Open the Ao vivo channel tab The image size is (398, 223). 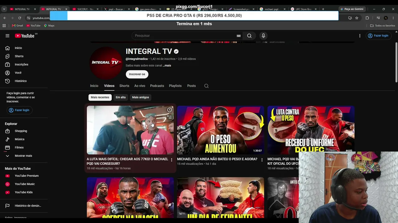click(140, 86)
